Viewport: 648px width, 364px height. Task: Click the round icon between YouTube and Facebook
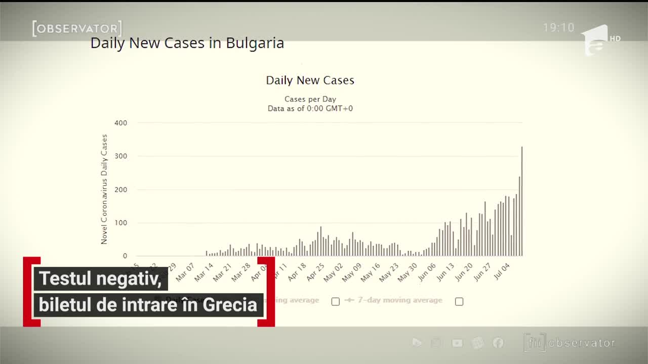coord(477,343)
